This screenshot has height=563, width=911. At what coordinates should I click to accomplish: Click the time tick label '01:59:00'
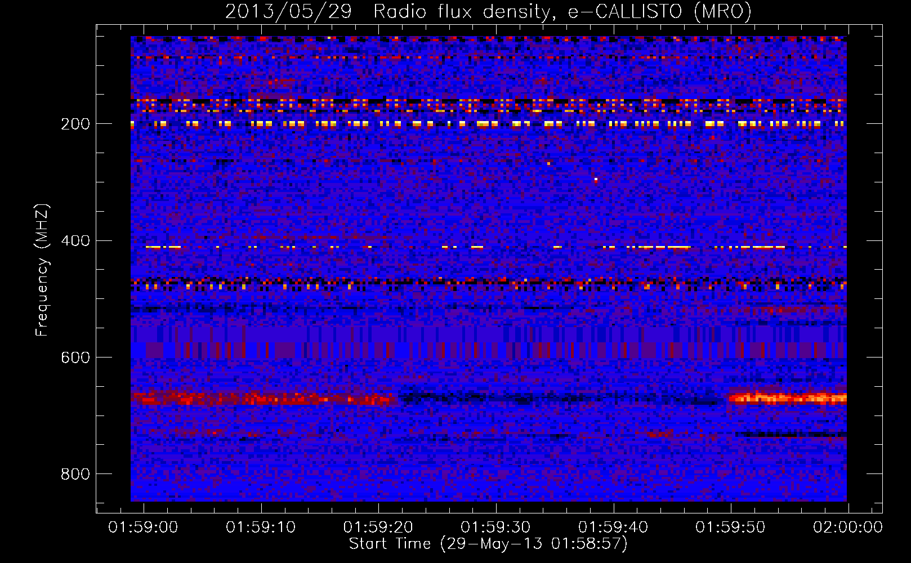(143, 528)
